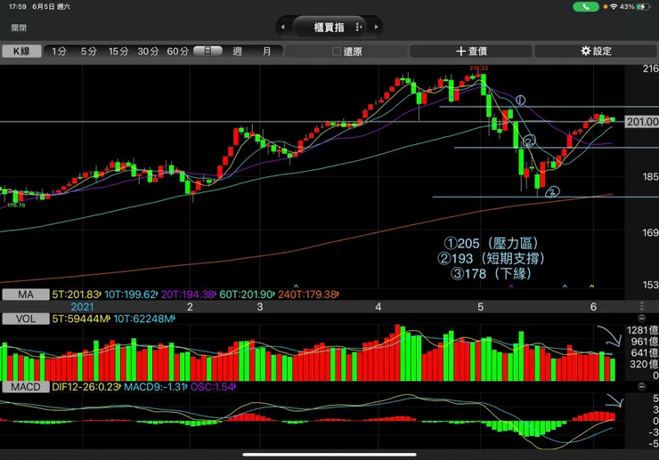659x460 pixels.
Task: Click the OSC:1.54 value
Action: click(212, 387)
